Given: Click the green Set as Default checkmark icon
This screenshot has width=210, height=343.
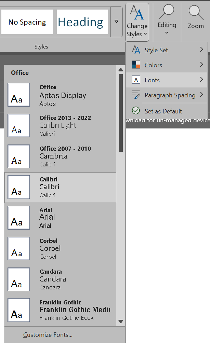Looking at the screenshot, I should tap(135, 111).
